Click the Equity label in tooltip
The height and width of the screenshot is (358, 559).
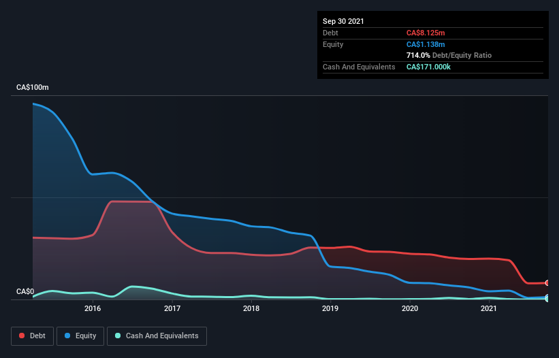(333, 44)
